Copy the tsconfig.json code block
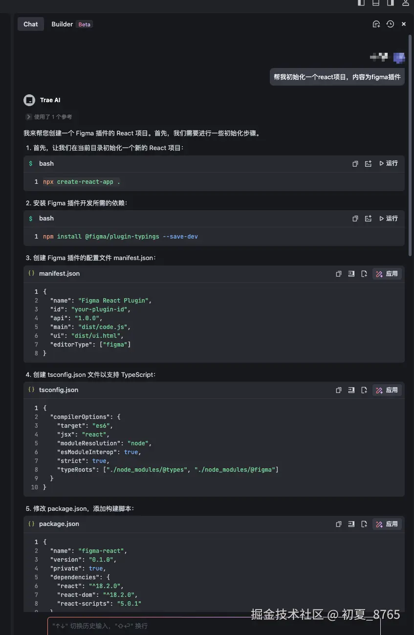Screen dimensions: 414x635 click(x=338, y=390)
